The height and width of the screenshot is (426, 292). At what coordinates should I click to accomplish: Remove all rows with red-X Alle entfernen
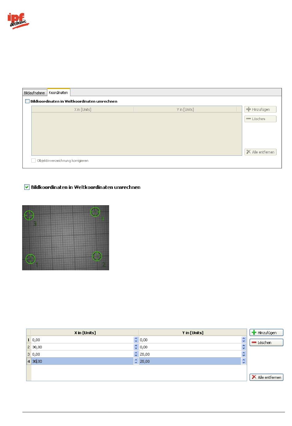coord(266,377)
